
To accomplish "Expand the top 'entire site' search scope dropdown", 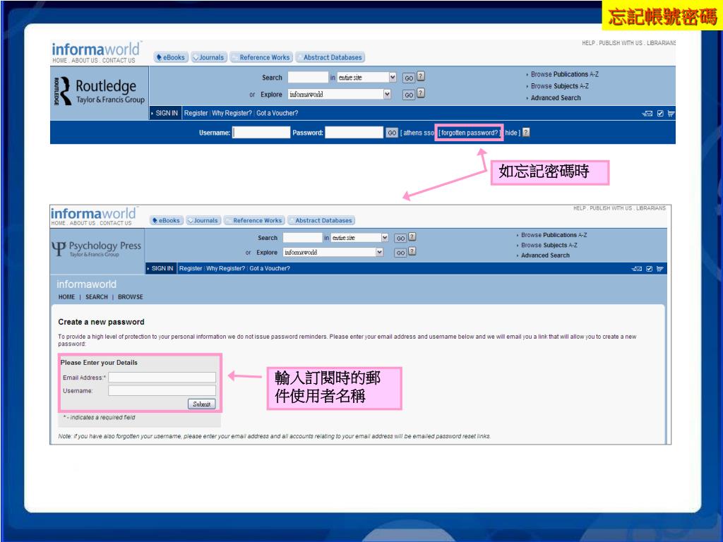I will click(393, 78).
